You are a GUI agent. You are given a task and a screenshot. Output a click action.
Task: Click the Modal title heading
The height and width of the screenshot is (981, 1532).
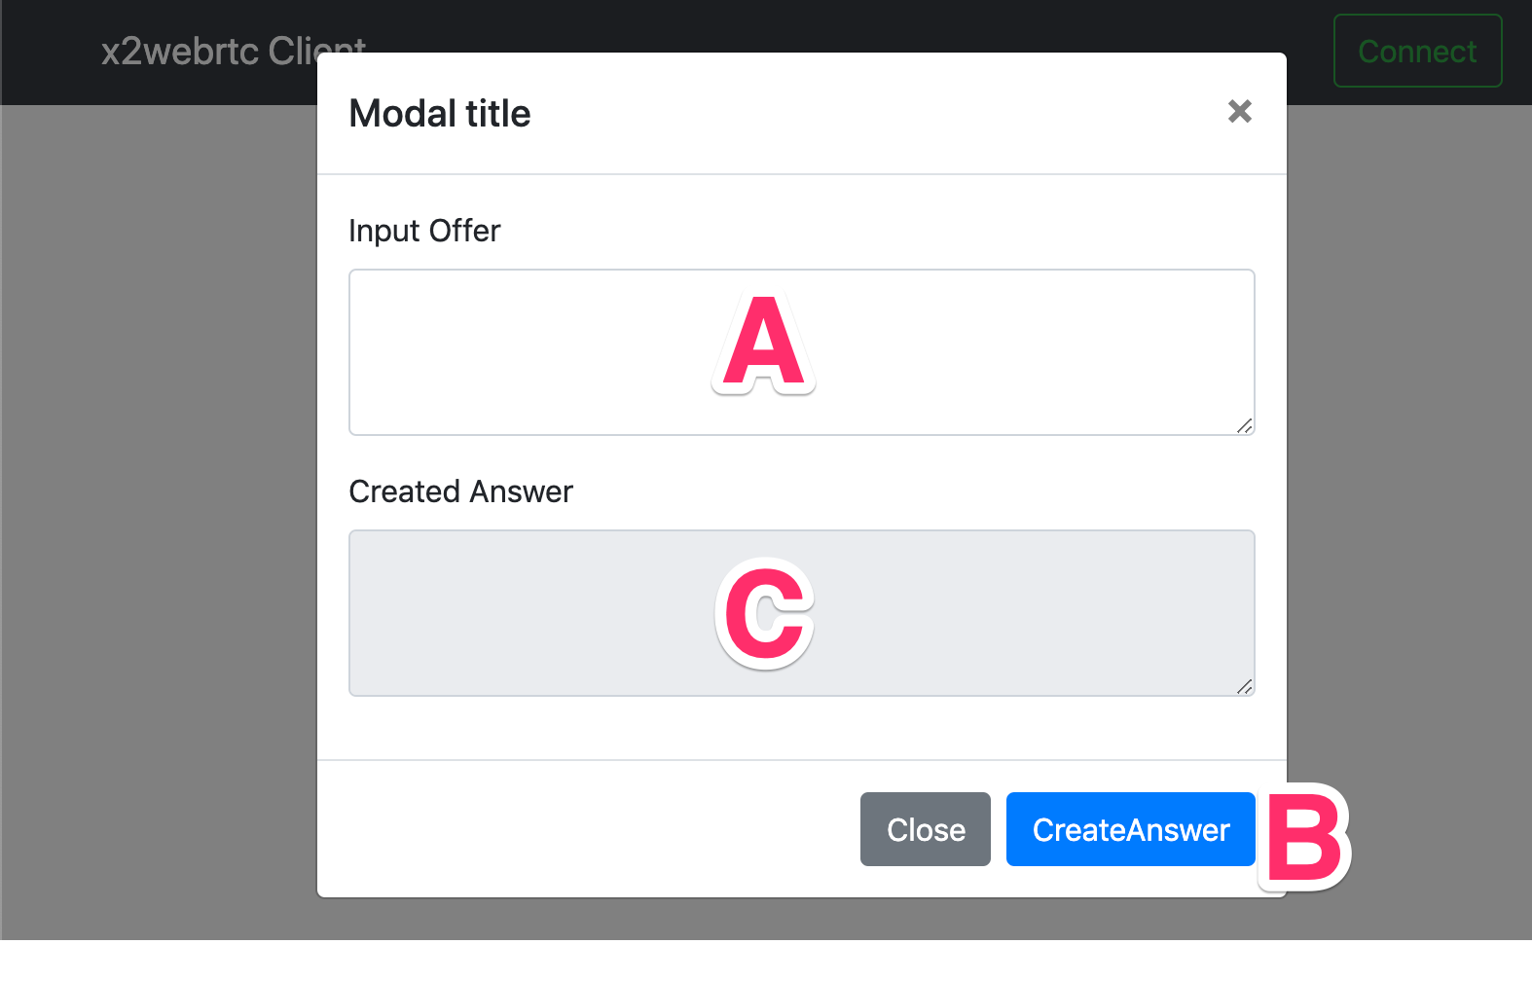click(x=440, y=114)
